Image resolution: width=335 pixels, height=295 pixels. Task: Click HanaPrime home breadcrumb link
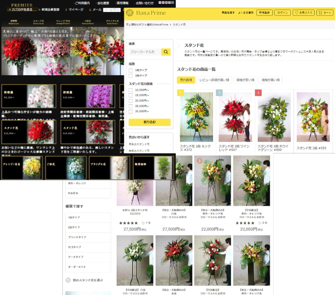147,25
